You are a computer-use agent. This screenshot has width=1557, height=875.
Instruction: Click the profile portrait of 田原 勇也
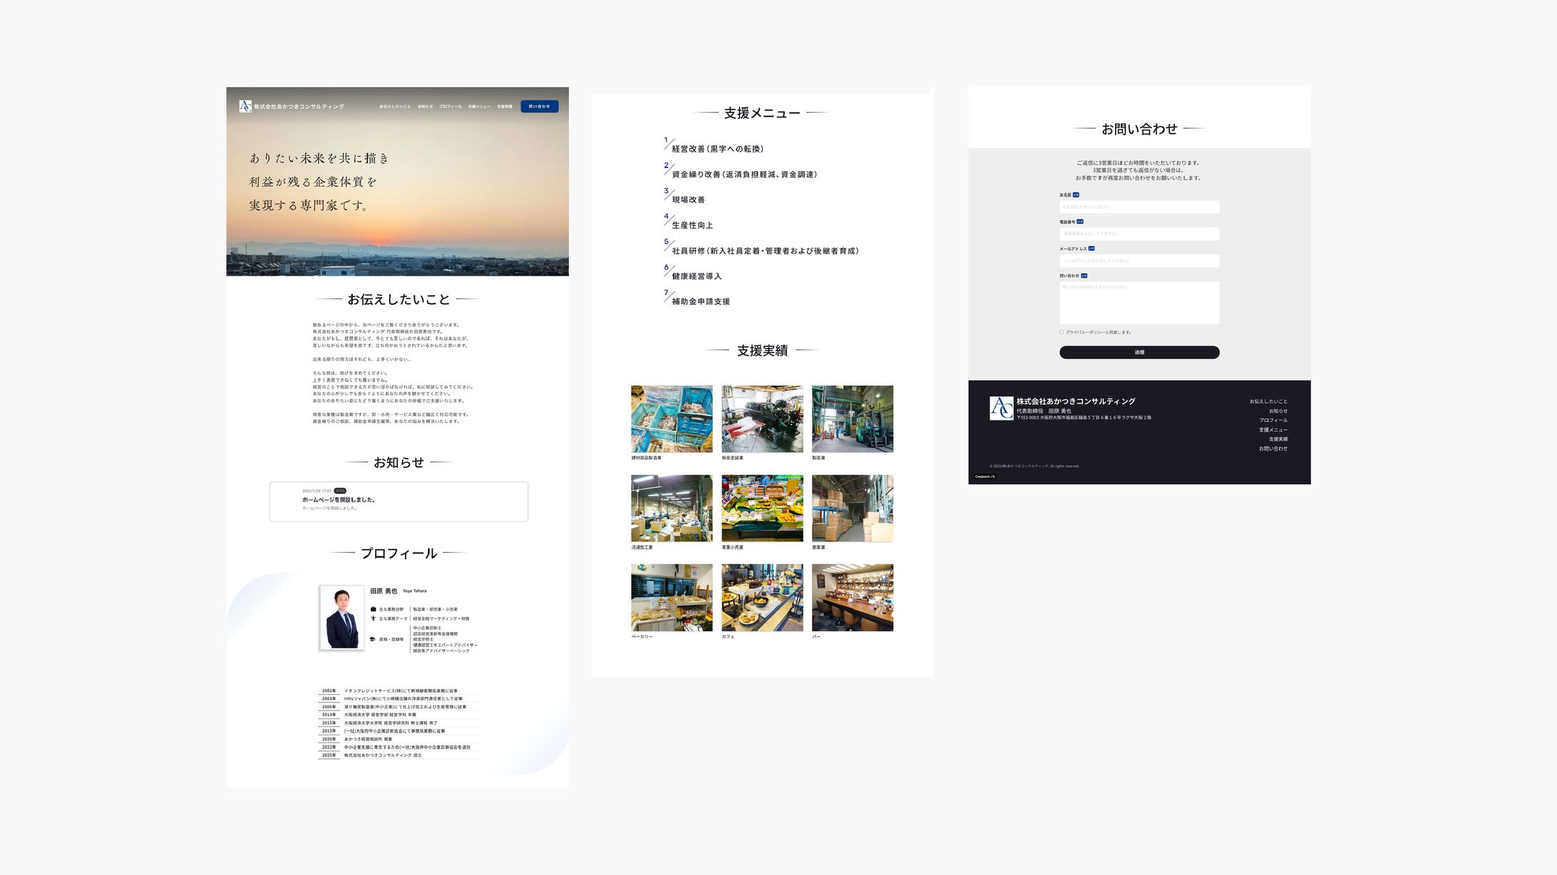coord(341,618)
